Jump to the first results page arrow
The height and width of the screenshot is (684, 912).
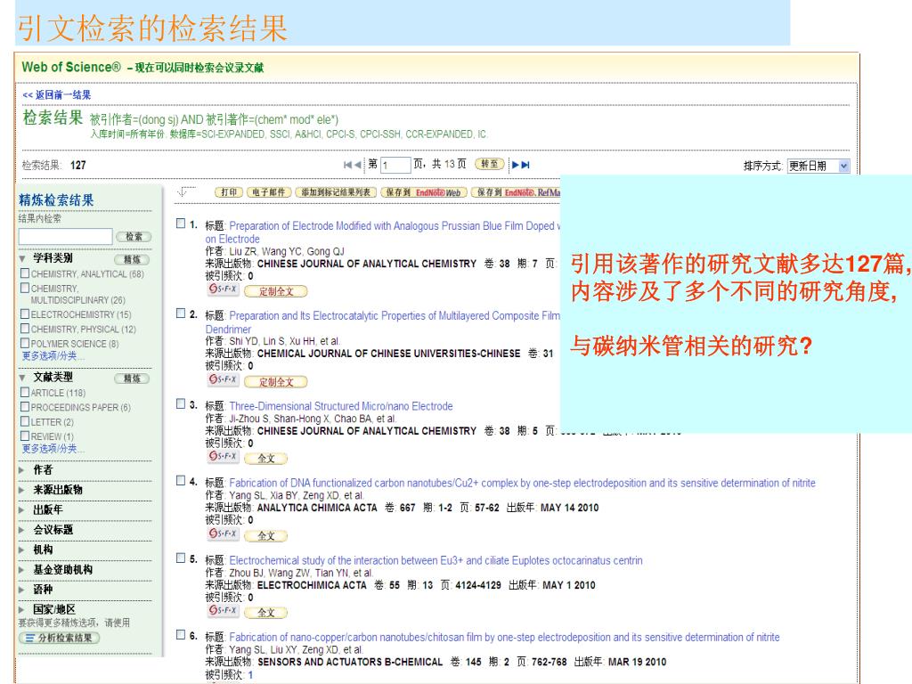pos(348,165)
